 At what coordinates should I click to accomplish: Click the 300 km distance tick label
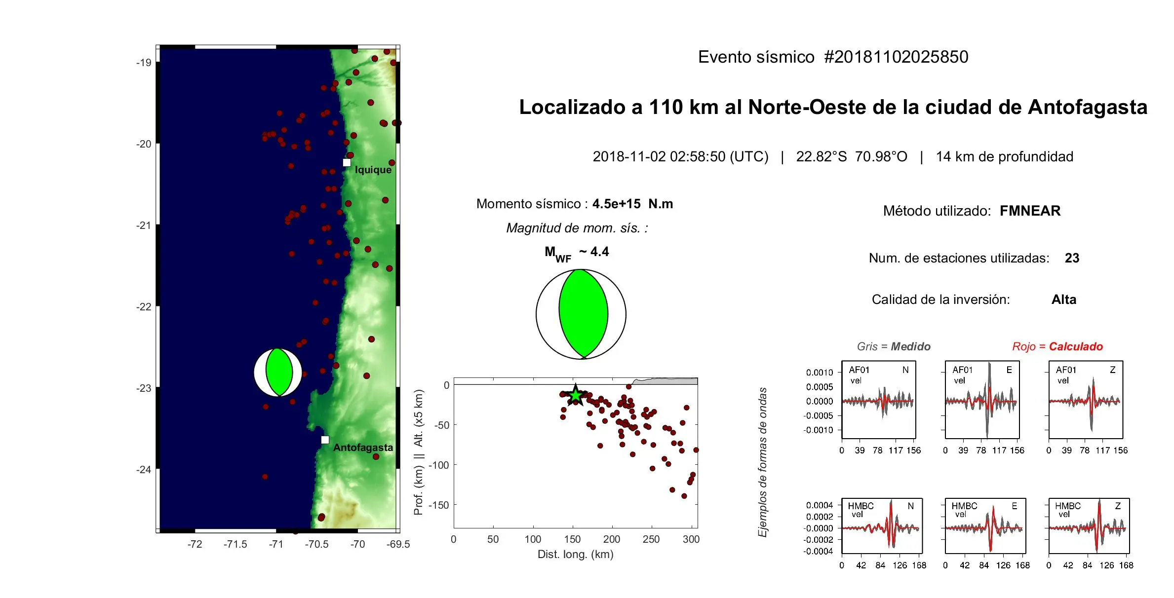coord(691,539)
